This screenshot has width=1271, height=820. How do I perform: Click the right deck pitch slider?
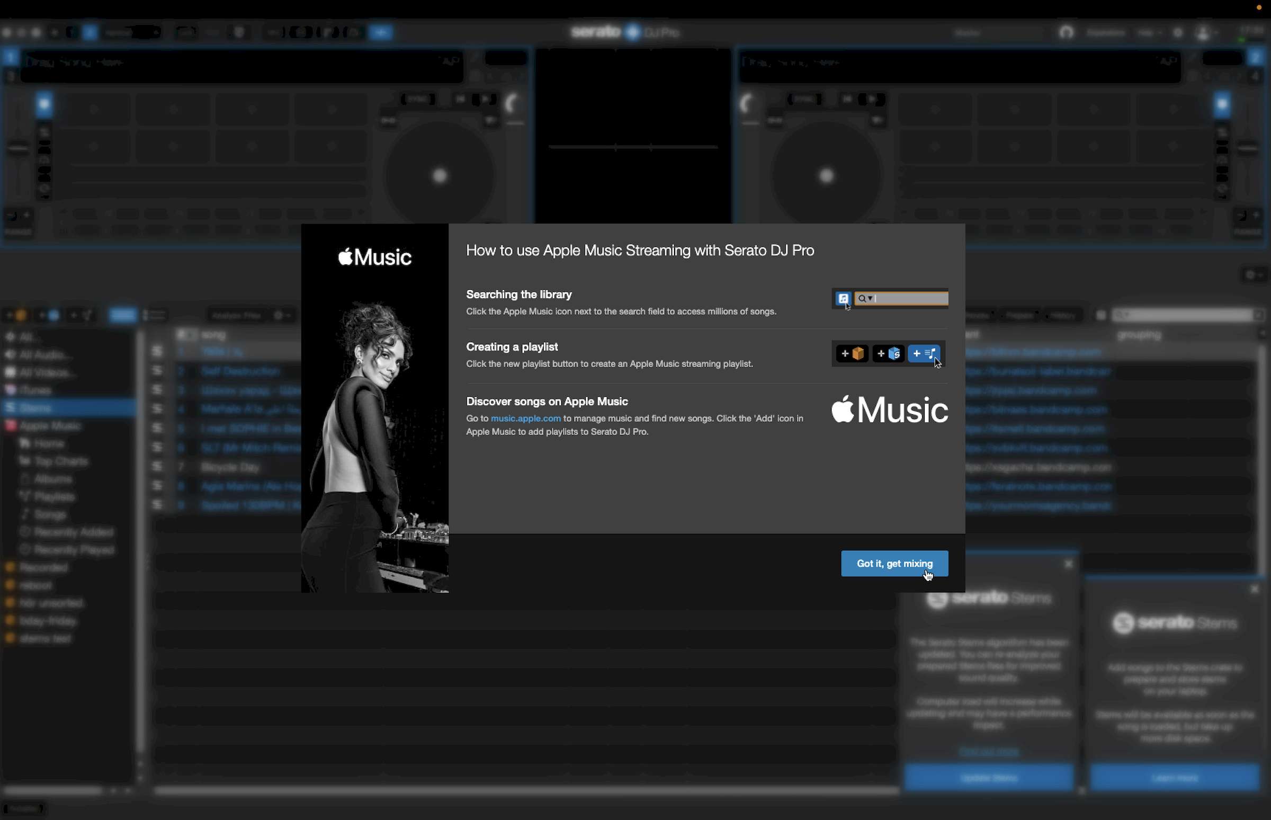[x=1248, y=149]
